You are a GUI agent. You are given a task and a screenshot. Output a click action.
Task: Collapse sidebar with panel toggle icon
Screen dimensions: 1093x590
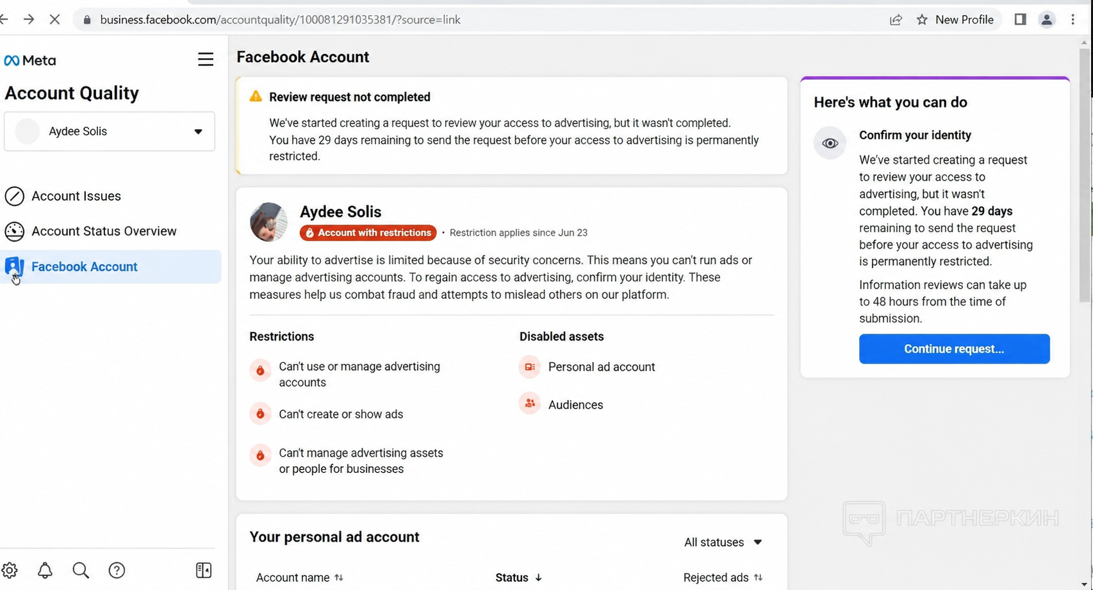(x=204, y=570)
